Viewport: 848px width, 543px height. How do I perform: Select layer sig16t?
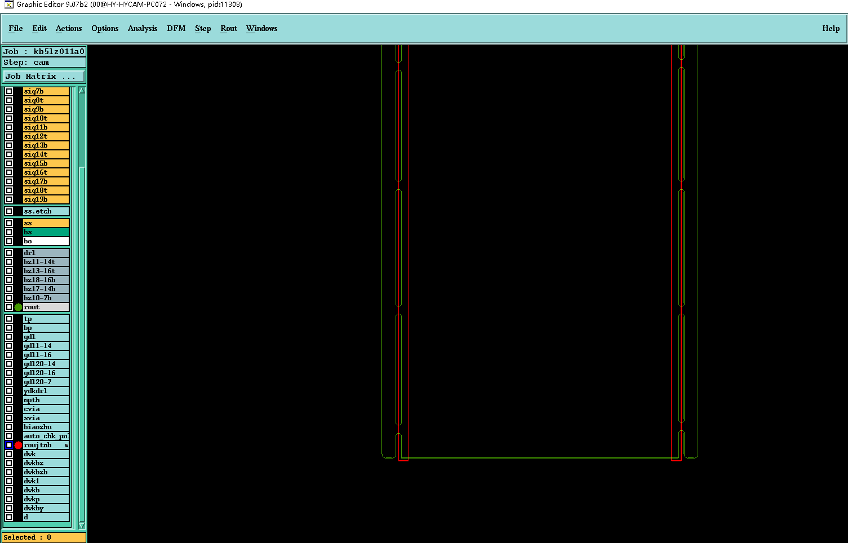(46, 172)
